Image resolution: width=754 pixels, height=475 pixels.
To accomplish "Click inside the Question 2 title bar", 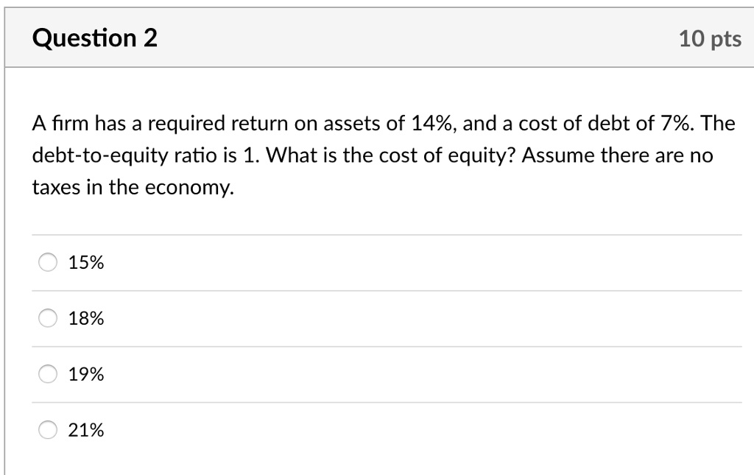I will [x=377, y=38].
